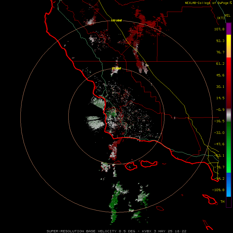233x233 pixels.
Task: Click the -47.6 value on velocity scale
Action: pos(219,144)
